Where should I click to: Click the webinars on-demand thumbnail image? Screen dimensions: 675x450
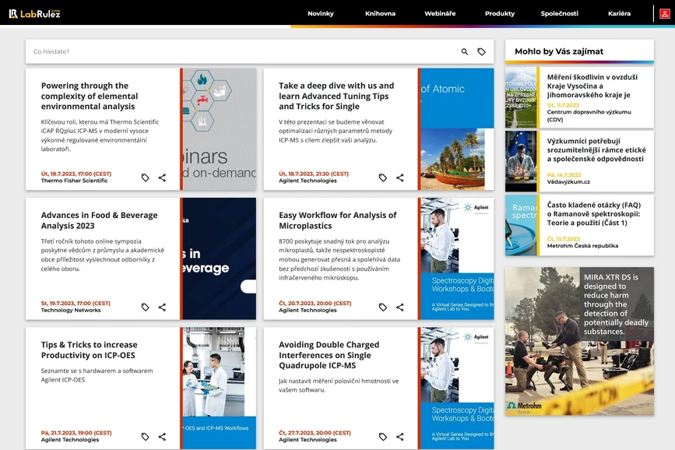[220, 129]
